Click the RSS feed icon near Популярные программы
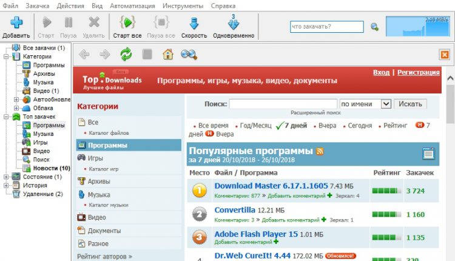Image resolution: width=455 pixels, height=261 pixels. point(320,151)
